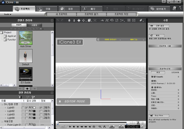Click the battery-style icon in scene manager

pyautogui.click(x=20, y=97)
